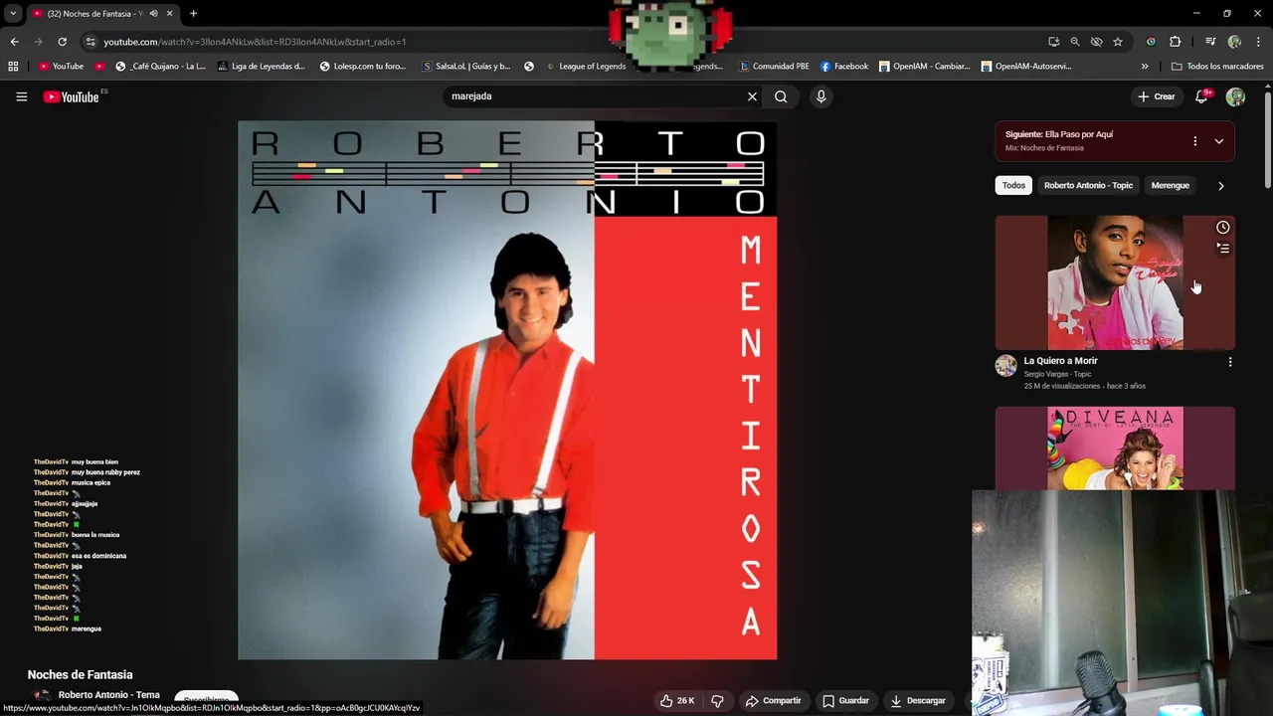Open the YouTube account avatar menu
The width and height of the screenshot is (1273, 716).
pyautogui.click(x=1235, y=96)
